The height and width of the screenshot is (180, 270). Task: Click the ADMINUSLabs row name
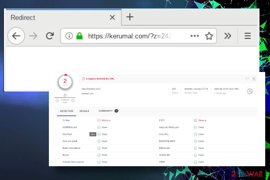70,127
